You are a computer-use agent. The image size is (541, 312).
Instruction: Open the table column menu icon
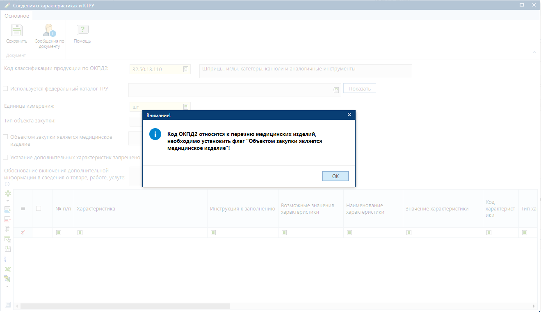click(x=23, y=208)
